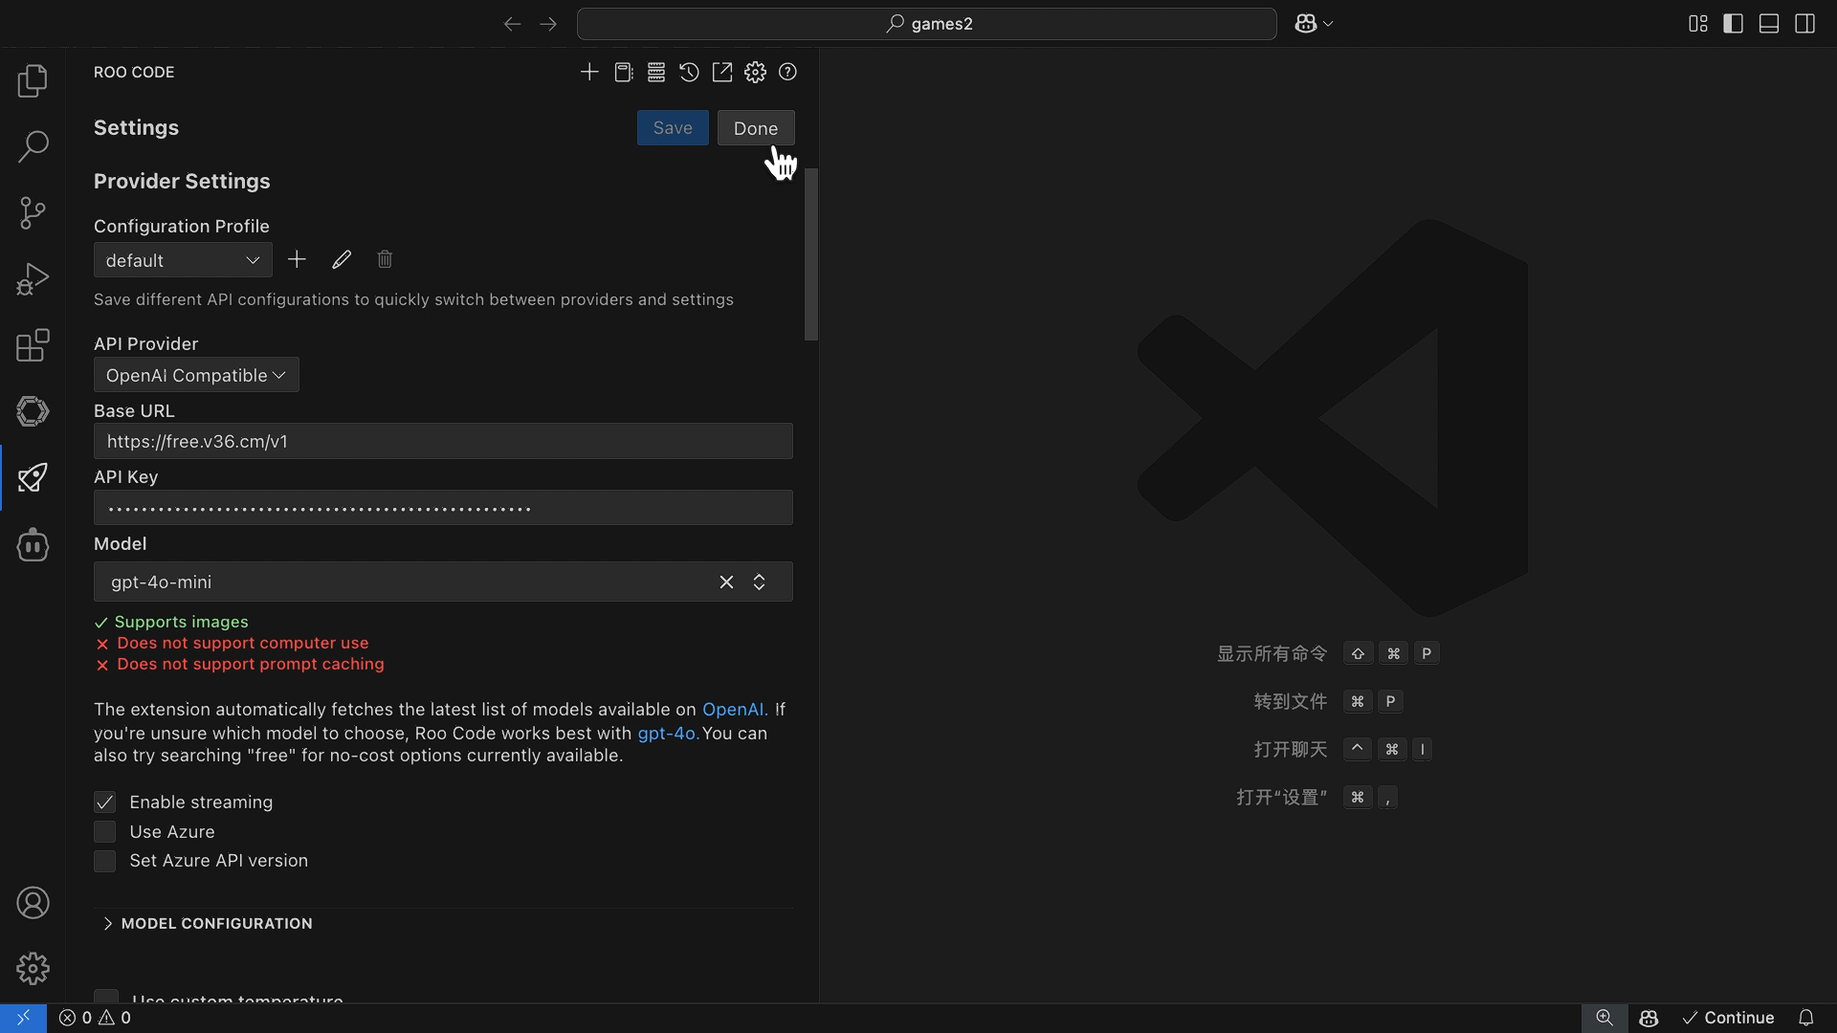Toggle the secondary side bar
Screen dimensions: 1837x1033
1805,24
